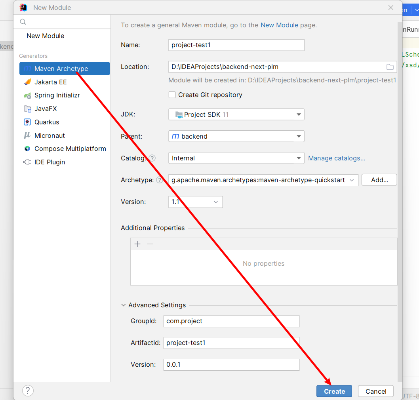Collapse the Advanced Settings section
The image size is (419, 400).
click(124, 305)
